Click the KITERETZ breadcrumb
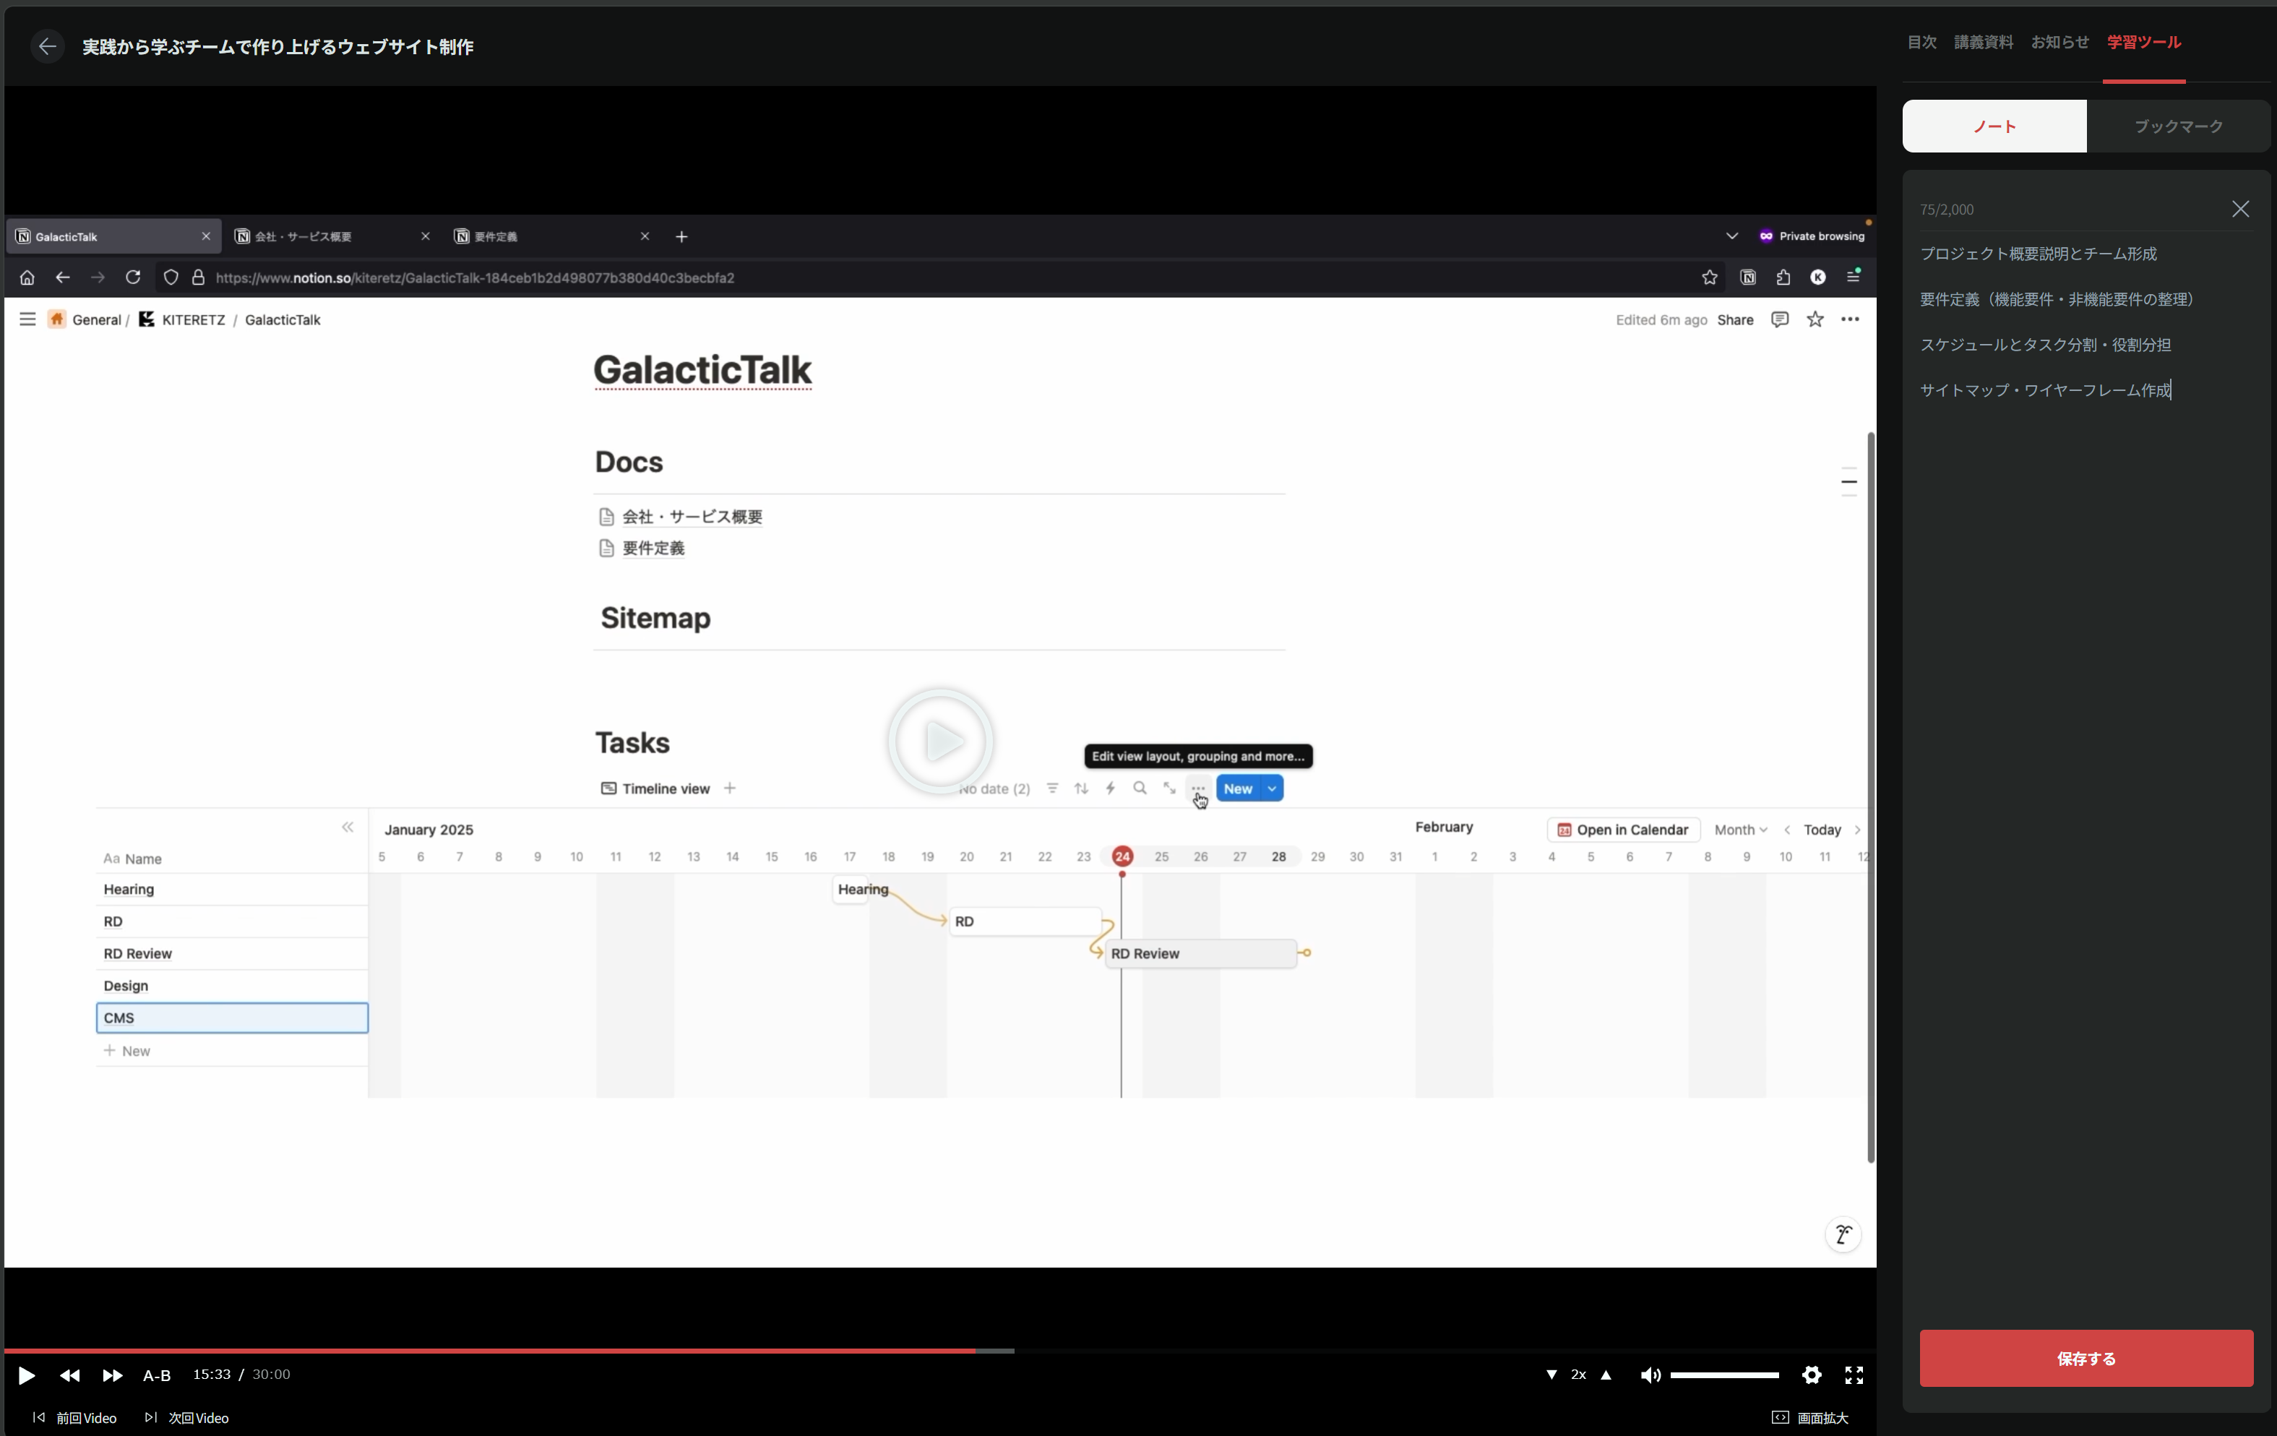 coord(183,319)
